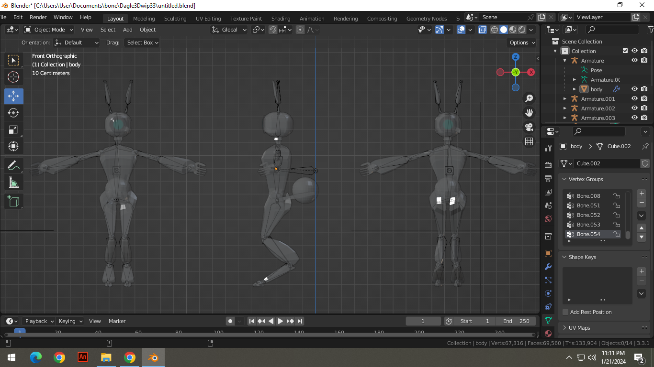This screenshot has width=654, height=367.
Task: Switch viewport to Rendered shading mode
Action: click(521, 29)
